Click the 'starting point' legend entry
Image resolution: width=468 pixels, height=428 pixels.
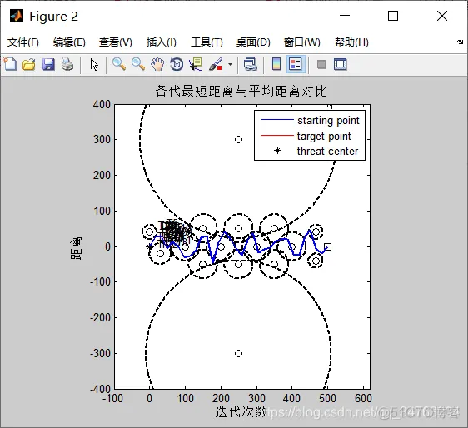pyautogui.click(x=328, y=121)
